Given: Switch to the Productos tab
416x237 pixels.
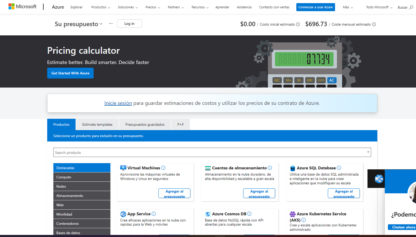Looking at the screenshot, I should [x=61, y=125].
